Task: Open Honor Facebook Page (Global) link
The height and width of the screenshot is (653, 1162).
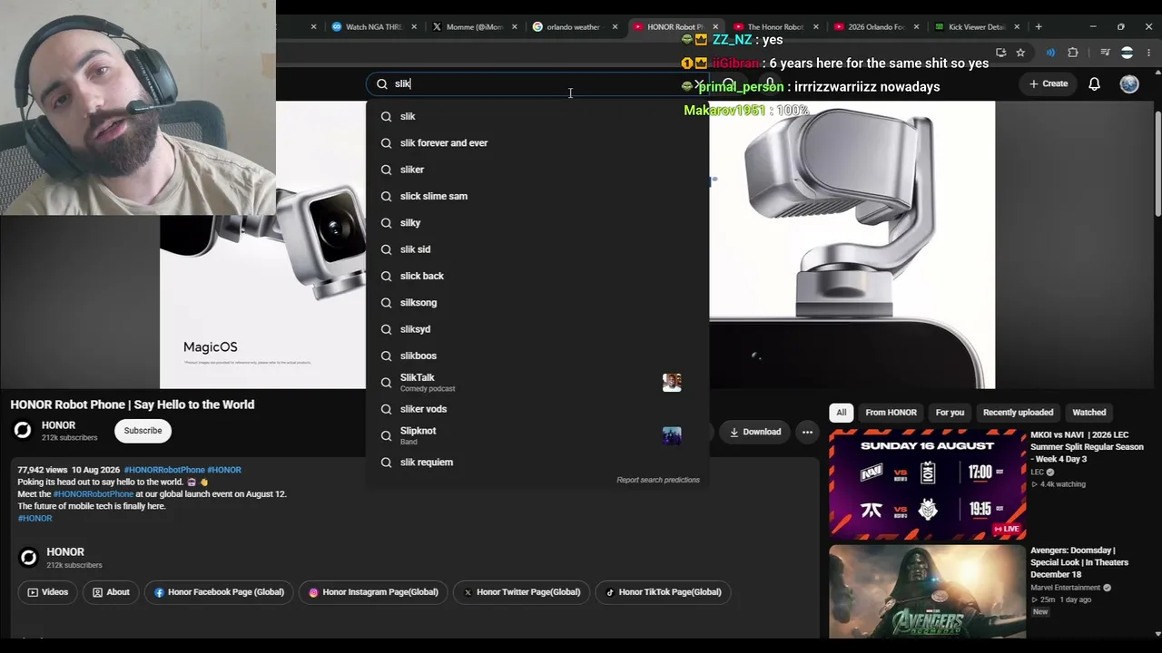Action: [219, 592]
